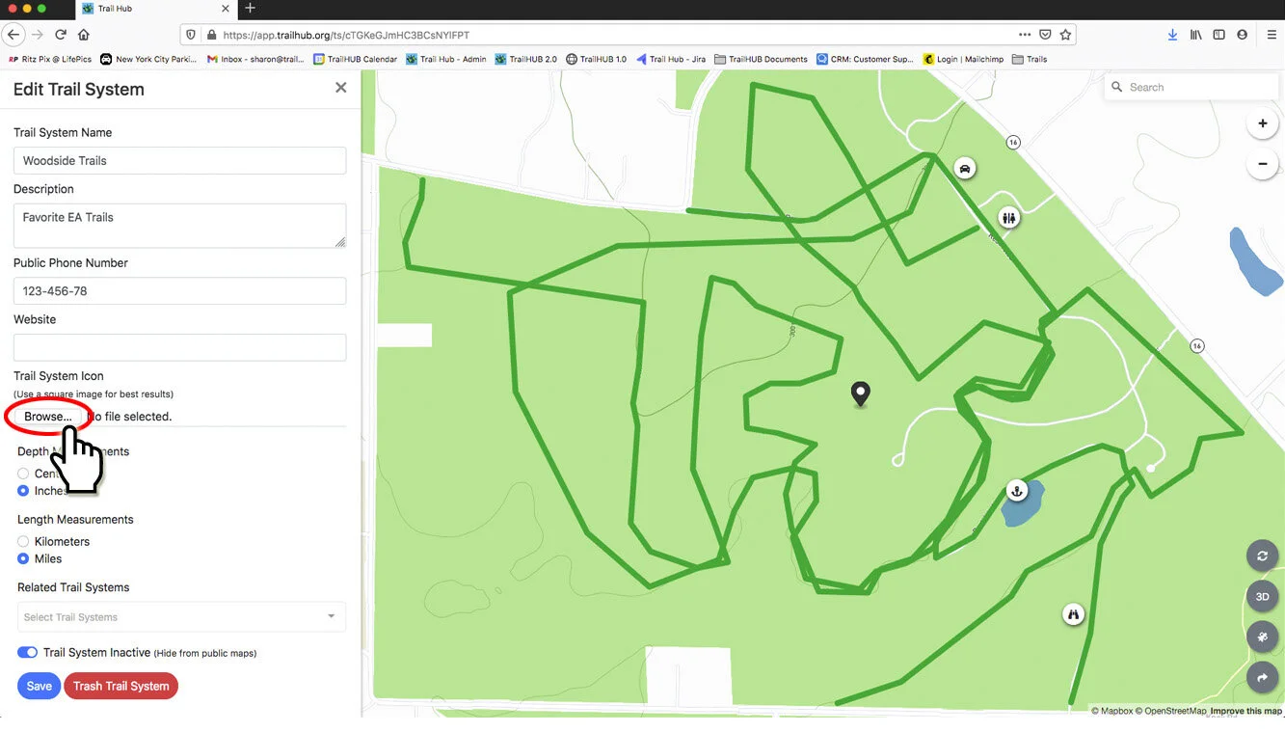The height and width of the screenshot is (732, 1285).
Task: Zoom out on the map
Action: click(x=1262, y=164)
